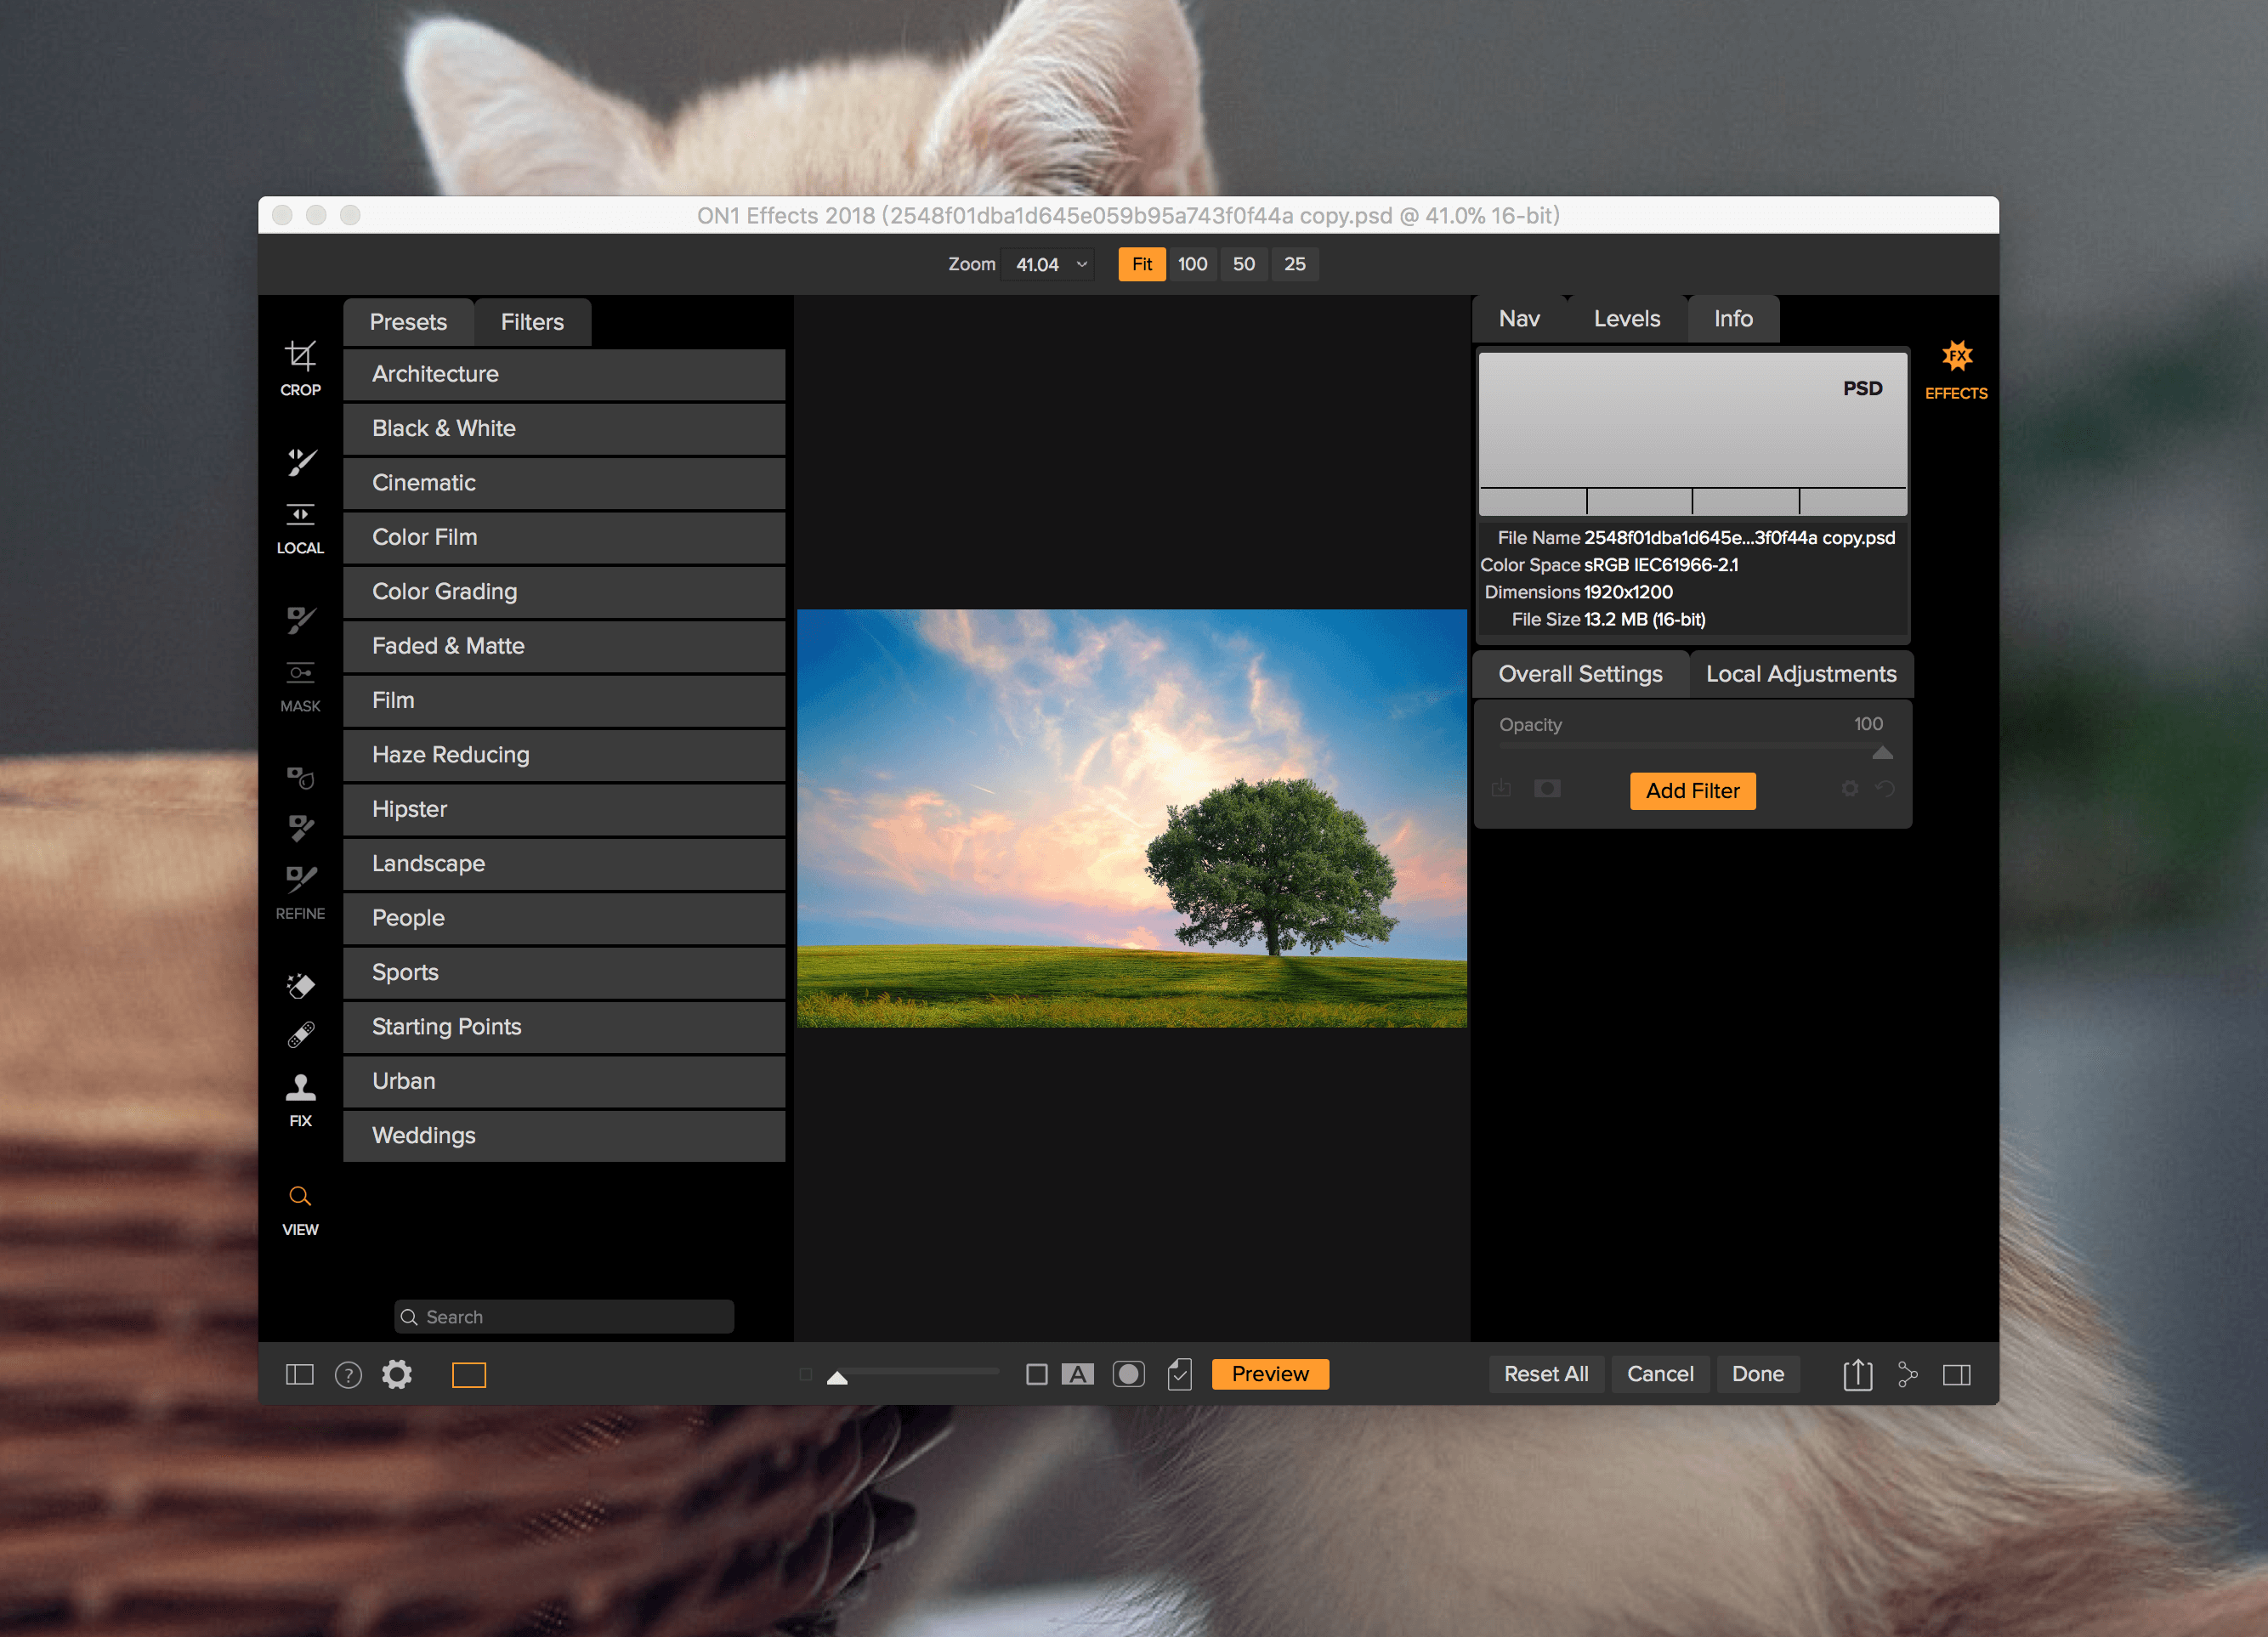The width and height of the screenshot is (2268, 1637).
Task: Select the Blur Mask droplet tool
Action: coord(301,777)
